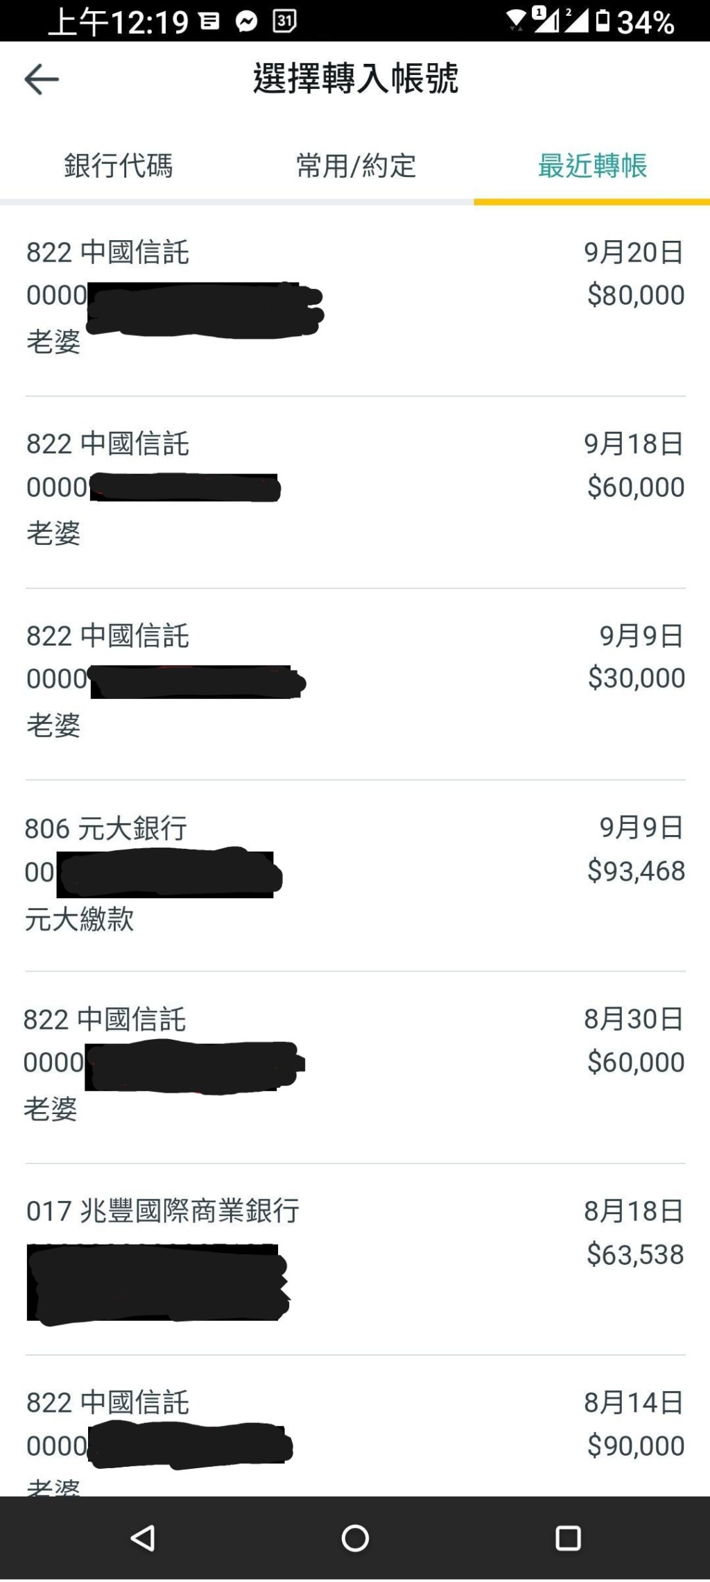
Task: Choose the 017 兆豐國際商業銀行 account entry
Action: click(x=355, y=1256)
